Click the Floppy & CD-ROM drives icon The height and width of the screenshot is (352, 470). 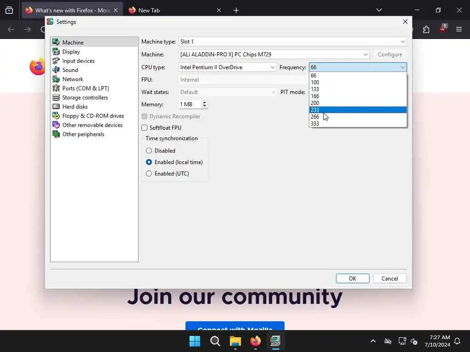tap(56, 116)
